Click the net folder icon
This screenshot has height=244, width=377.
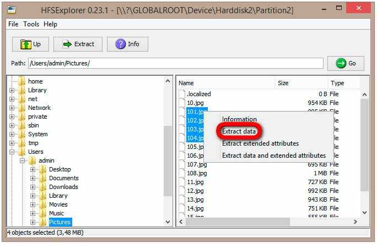[22, 99]
